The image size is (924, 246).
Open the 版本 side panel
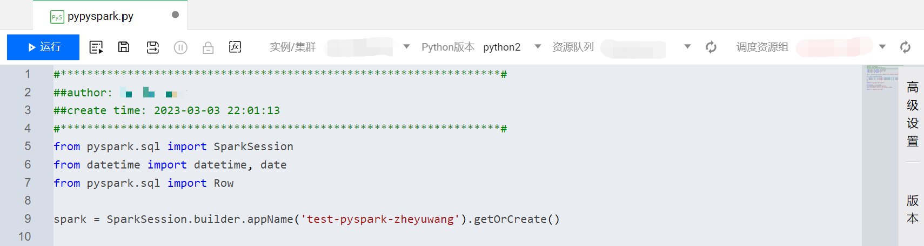912,209
